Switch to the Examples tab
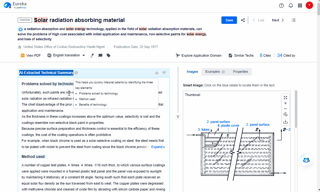Screen dimensions: 320x192 coord(213,72)
